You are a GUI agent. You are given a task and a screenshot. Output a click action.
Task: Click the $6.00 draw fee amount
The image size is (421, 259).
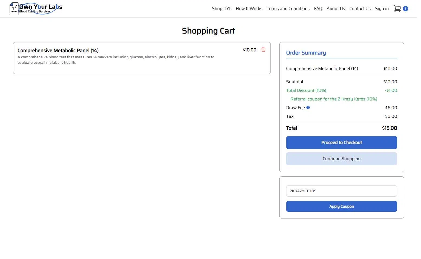pos(391,107)
